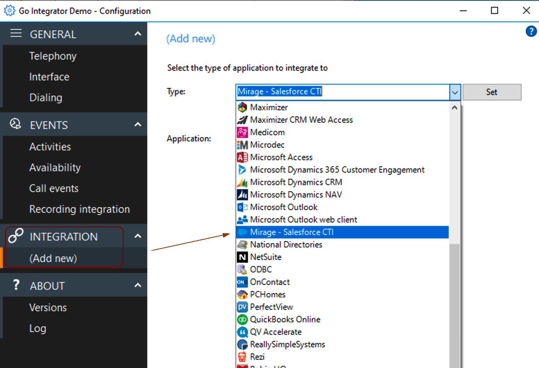
Task: Collapse the EVENTS section chevron
Action: [138, 124]
